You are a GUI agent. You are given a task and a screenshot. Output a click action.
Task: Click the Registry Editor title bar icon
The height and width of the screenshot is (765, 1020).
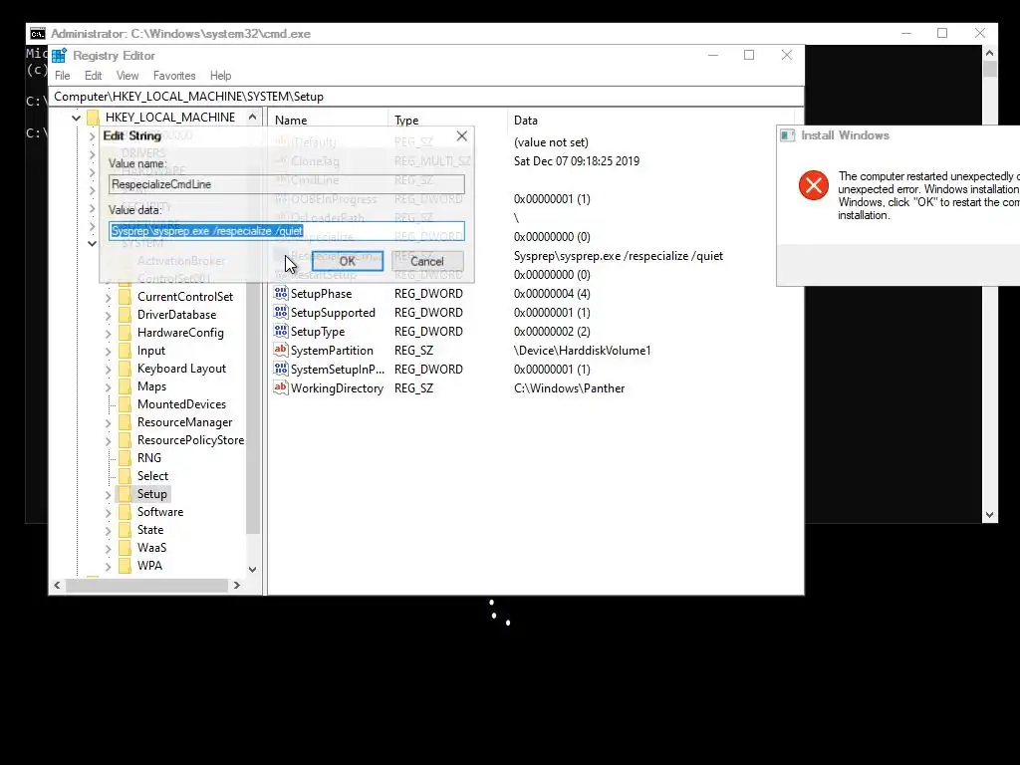pos(59,56)
